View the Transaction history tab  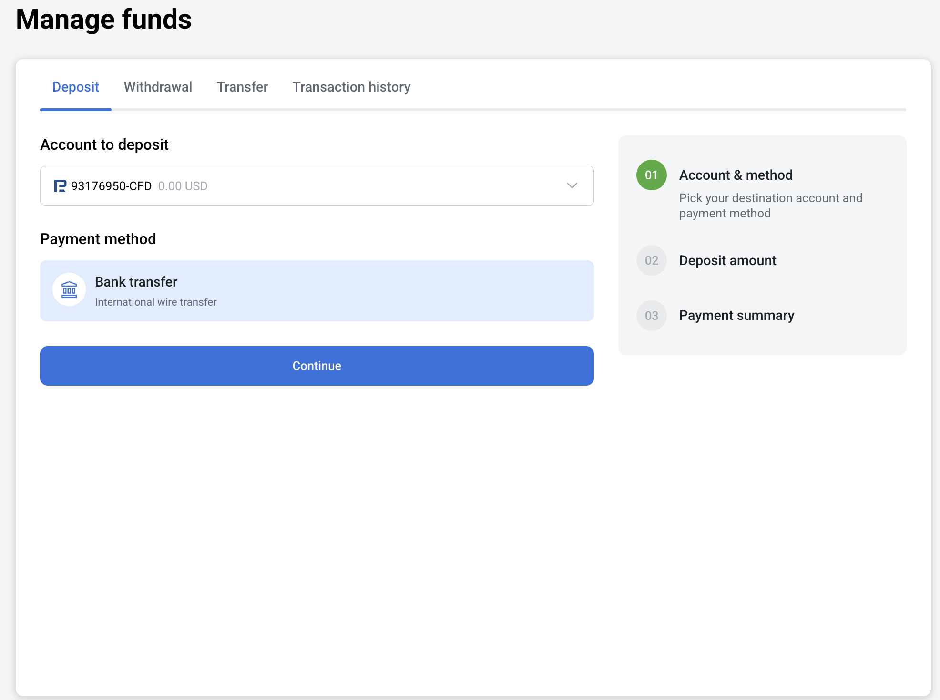[351, 87]
